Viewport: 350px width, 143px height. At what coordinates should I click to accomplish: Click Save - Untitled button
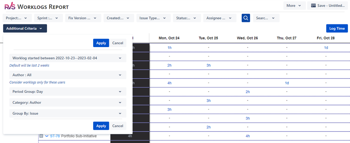(327, 6)
